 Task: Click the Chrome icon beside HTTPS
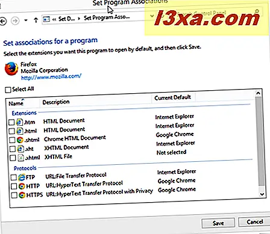22,195
